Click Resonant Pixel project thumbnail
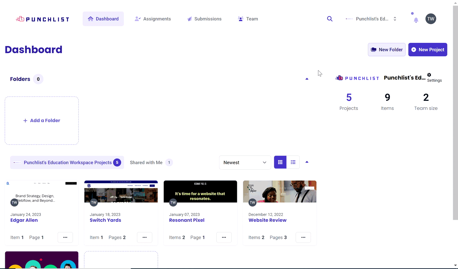Viewport: 458px width, 269px height. coord(200,192)
